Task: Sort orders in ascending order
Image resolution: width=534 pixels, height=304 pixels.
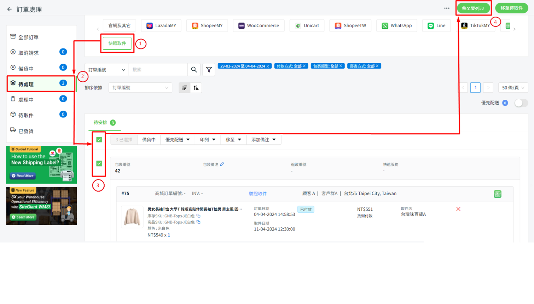Action: 196,88
